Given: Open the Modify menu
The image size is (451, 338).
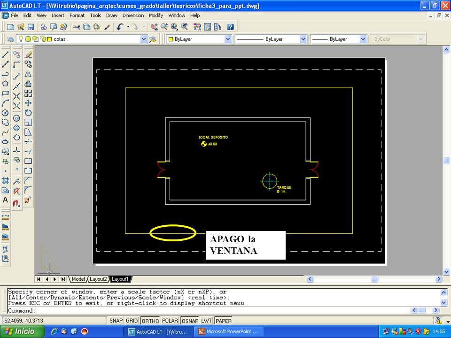Looking at the screenshot, I should point(156,15).
